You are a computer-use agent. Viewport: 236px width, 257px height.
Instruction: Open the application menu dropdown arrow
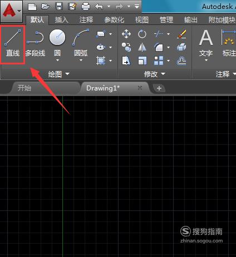tap(19, 11)
